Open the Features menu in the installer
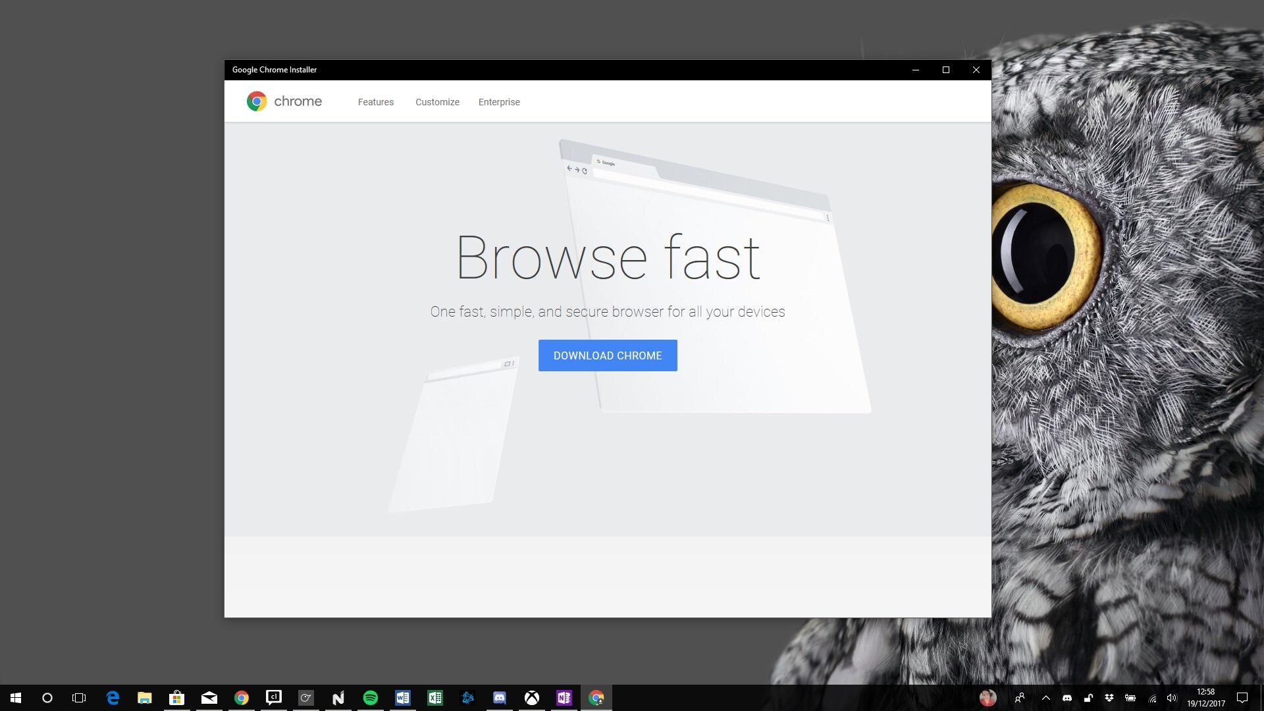 coord(375,102)
